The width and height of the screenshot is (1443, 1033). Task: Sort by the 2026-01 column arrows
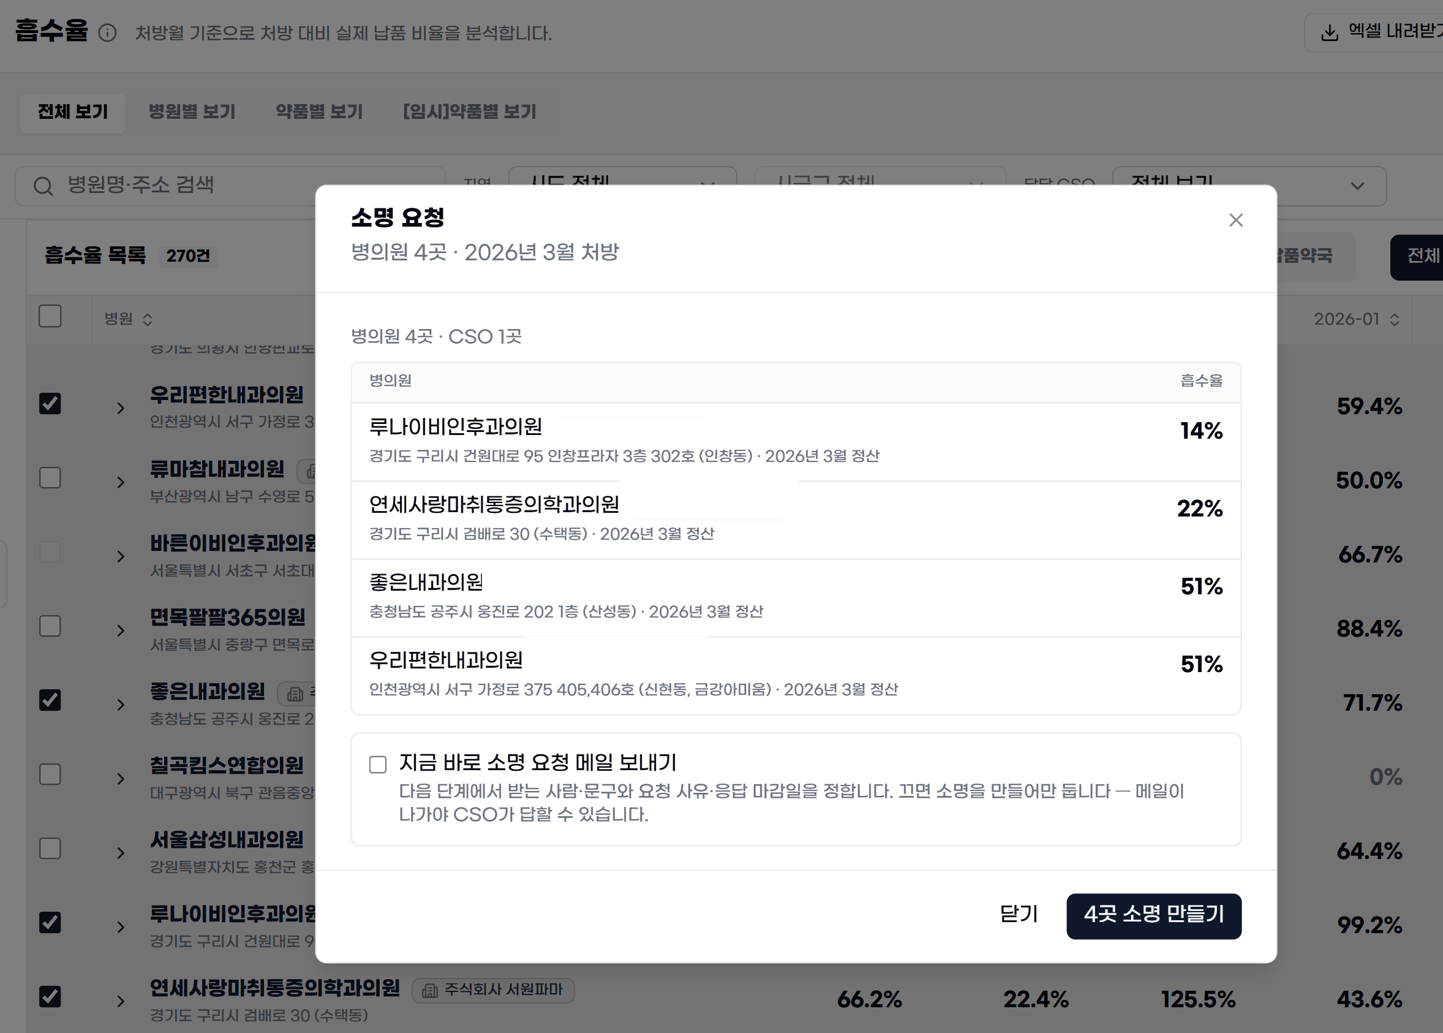pos(1394,319)
